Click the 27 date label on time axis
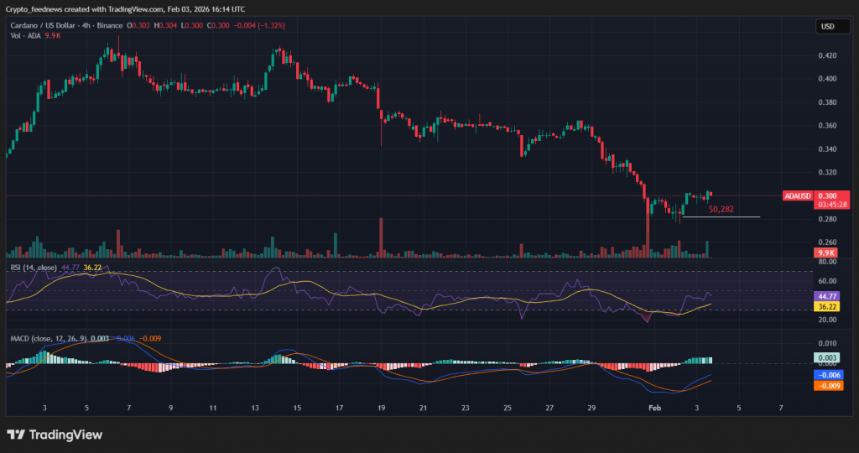This screenshot has height=453, width=859. (549, 408)
